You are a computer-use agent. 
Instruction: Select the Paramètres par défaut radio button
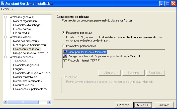coord(63,33)
